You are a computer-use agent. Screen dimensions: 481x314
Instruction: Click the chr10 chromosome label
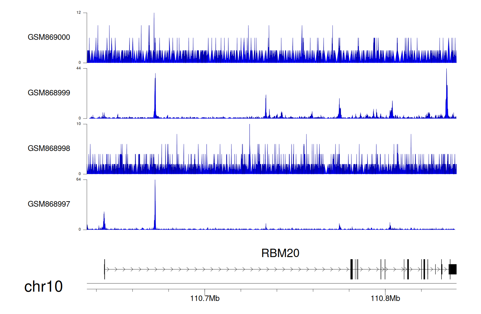43,286
